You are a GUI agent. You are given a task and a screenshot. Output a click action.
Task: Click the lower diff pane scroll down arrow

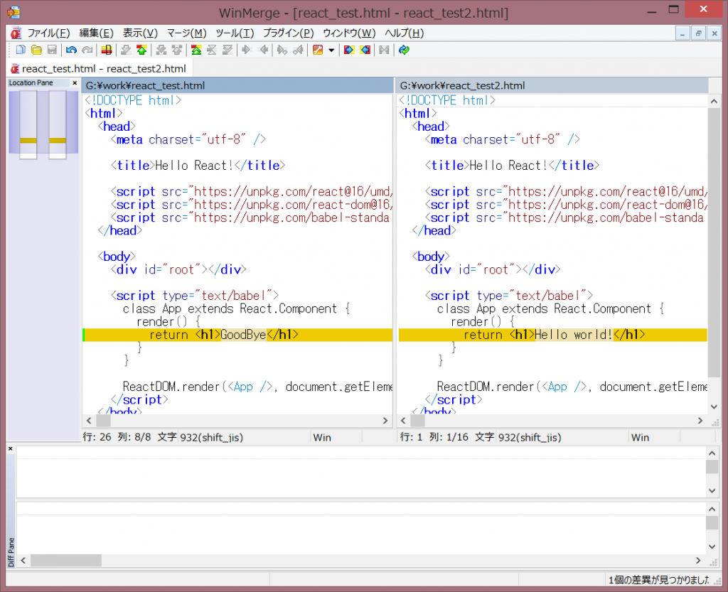tap(712, 546)
